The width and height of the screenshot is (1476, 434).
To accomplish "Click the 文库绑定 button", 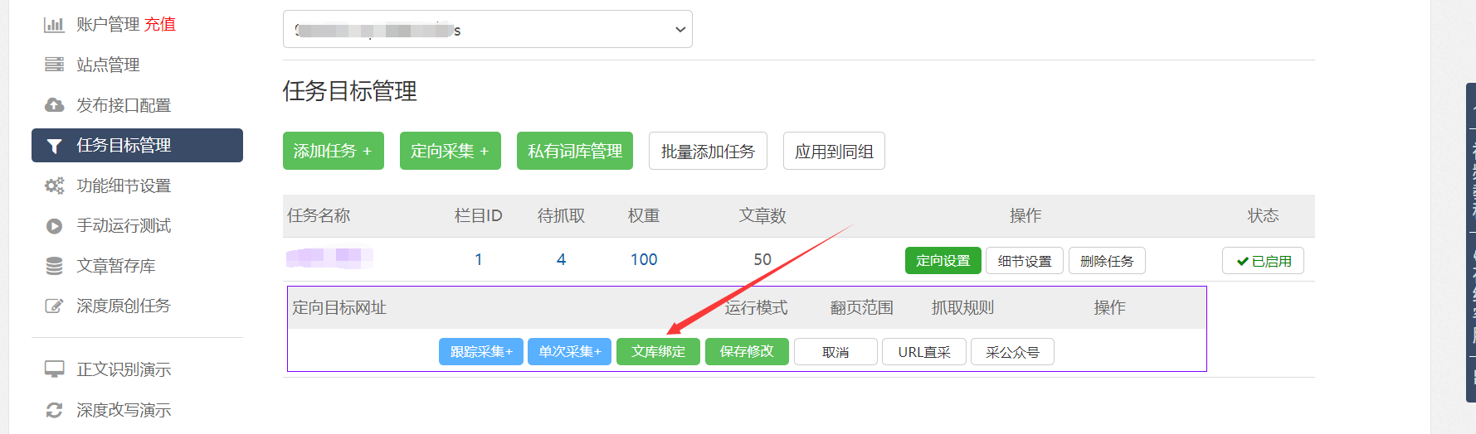I will coord(658,351).
